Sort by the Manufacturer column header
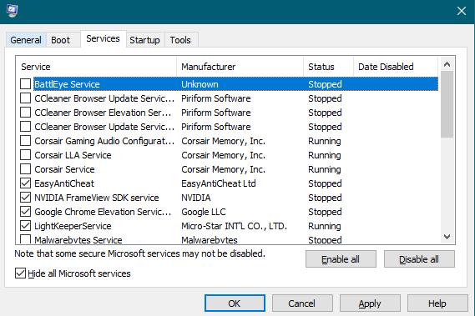 pos(240,67)
